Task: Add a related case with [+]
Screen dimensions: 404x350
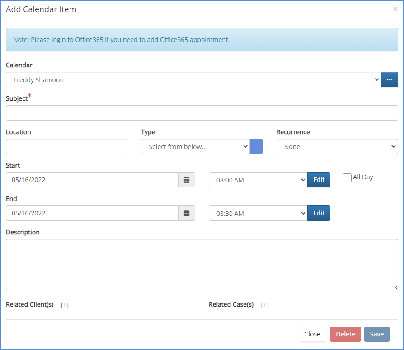Action: tap(265, 305)
